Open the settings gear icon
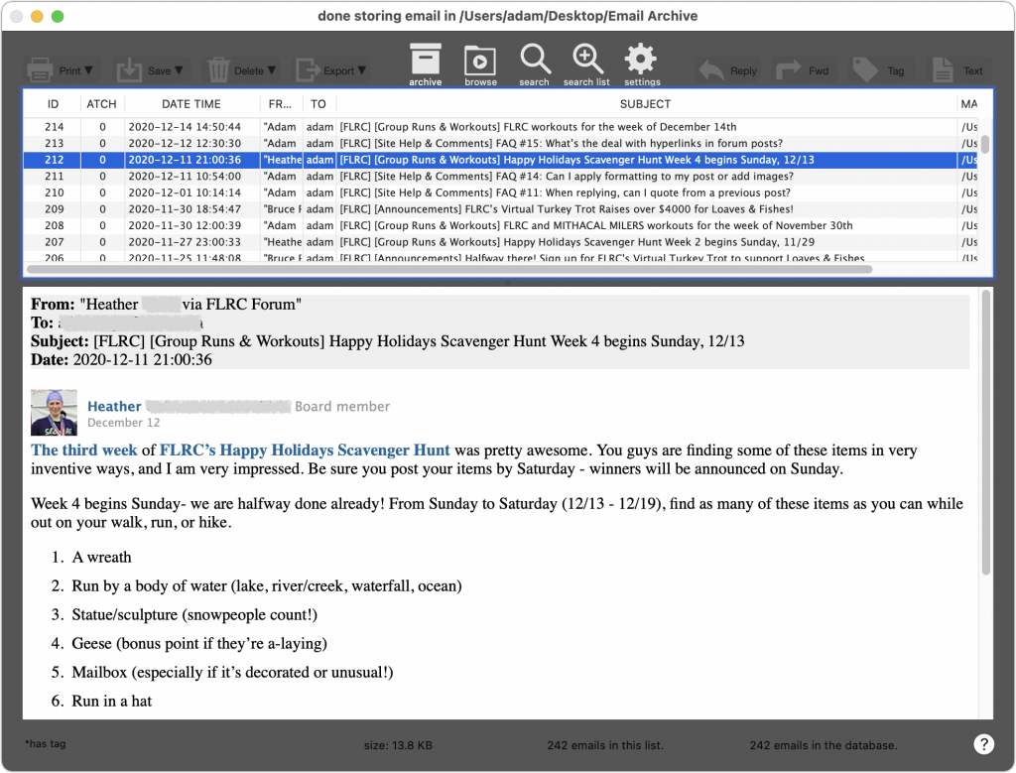Screen dimensions: 1016x773 tap(641, 60)
